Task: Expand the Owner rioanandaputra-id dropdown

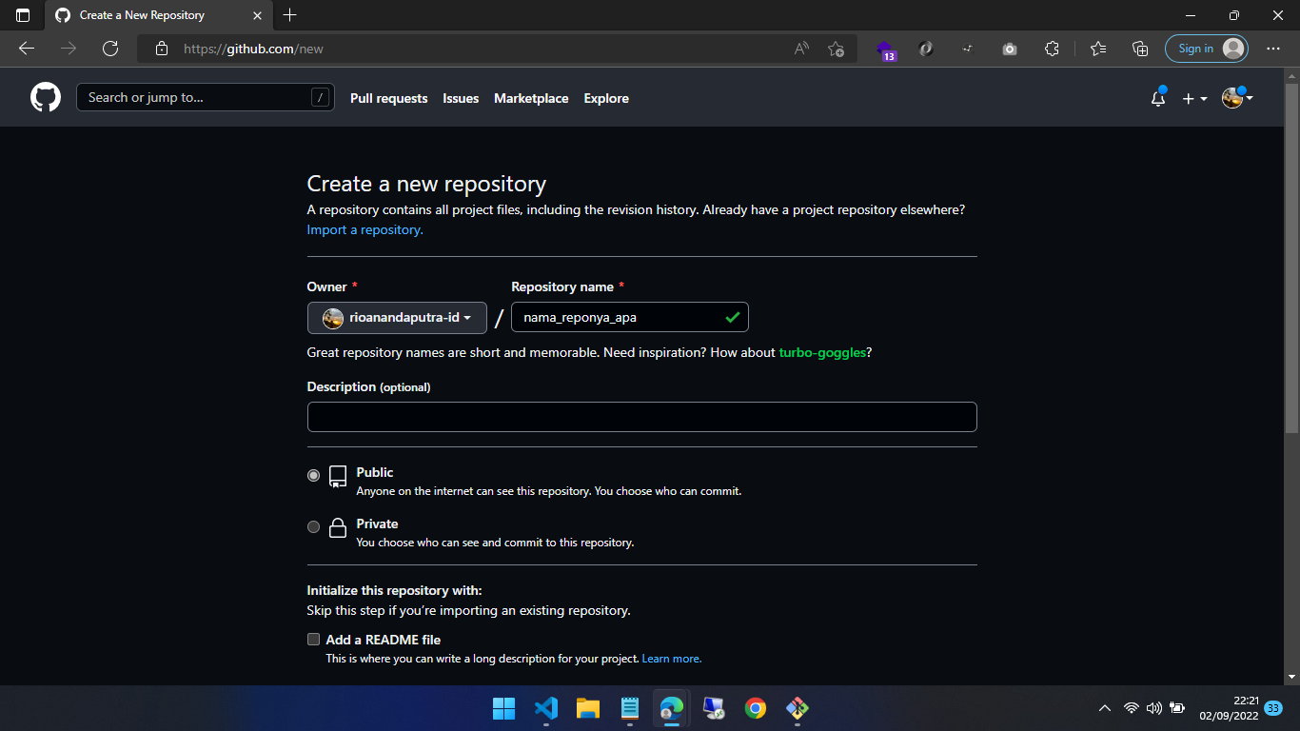Action: coord(397,318)
